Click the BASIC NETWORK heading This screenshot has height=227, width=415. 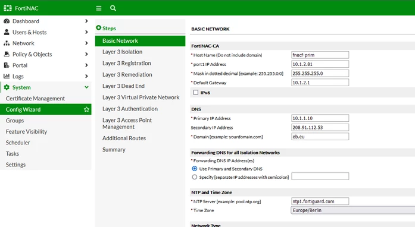coord(210,29)
